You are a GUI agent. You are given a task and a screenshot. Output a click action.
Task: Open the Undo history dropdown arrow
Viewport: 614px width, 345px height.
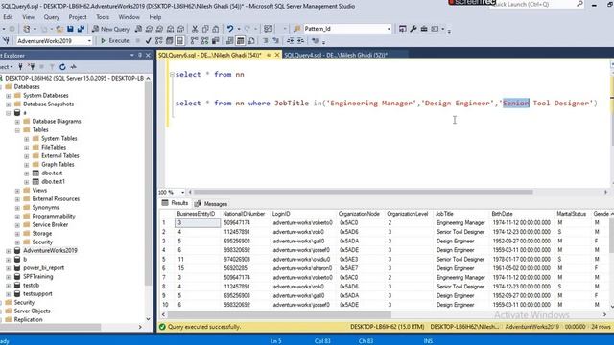tap(239, 29)
